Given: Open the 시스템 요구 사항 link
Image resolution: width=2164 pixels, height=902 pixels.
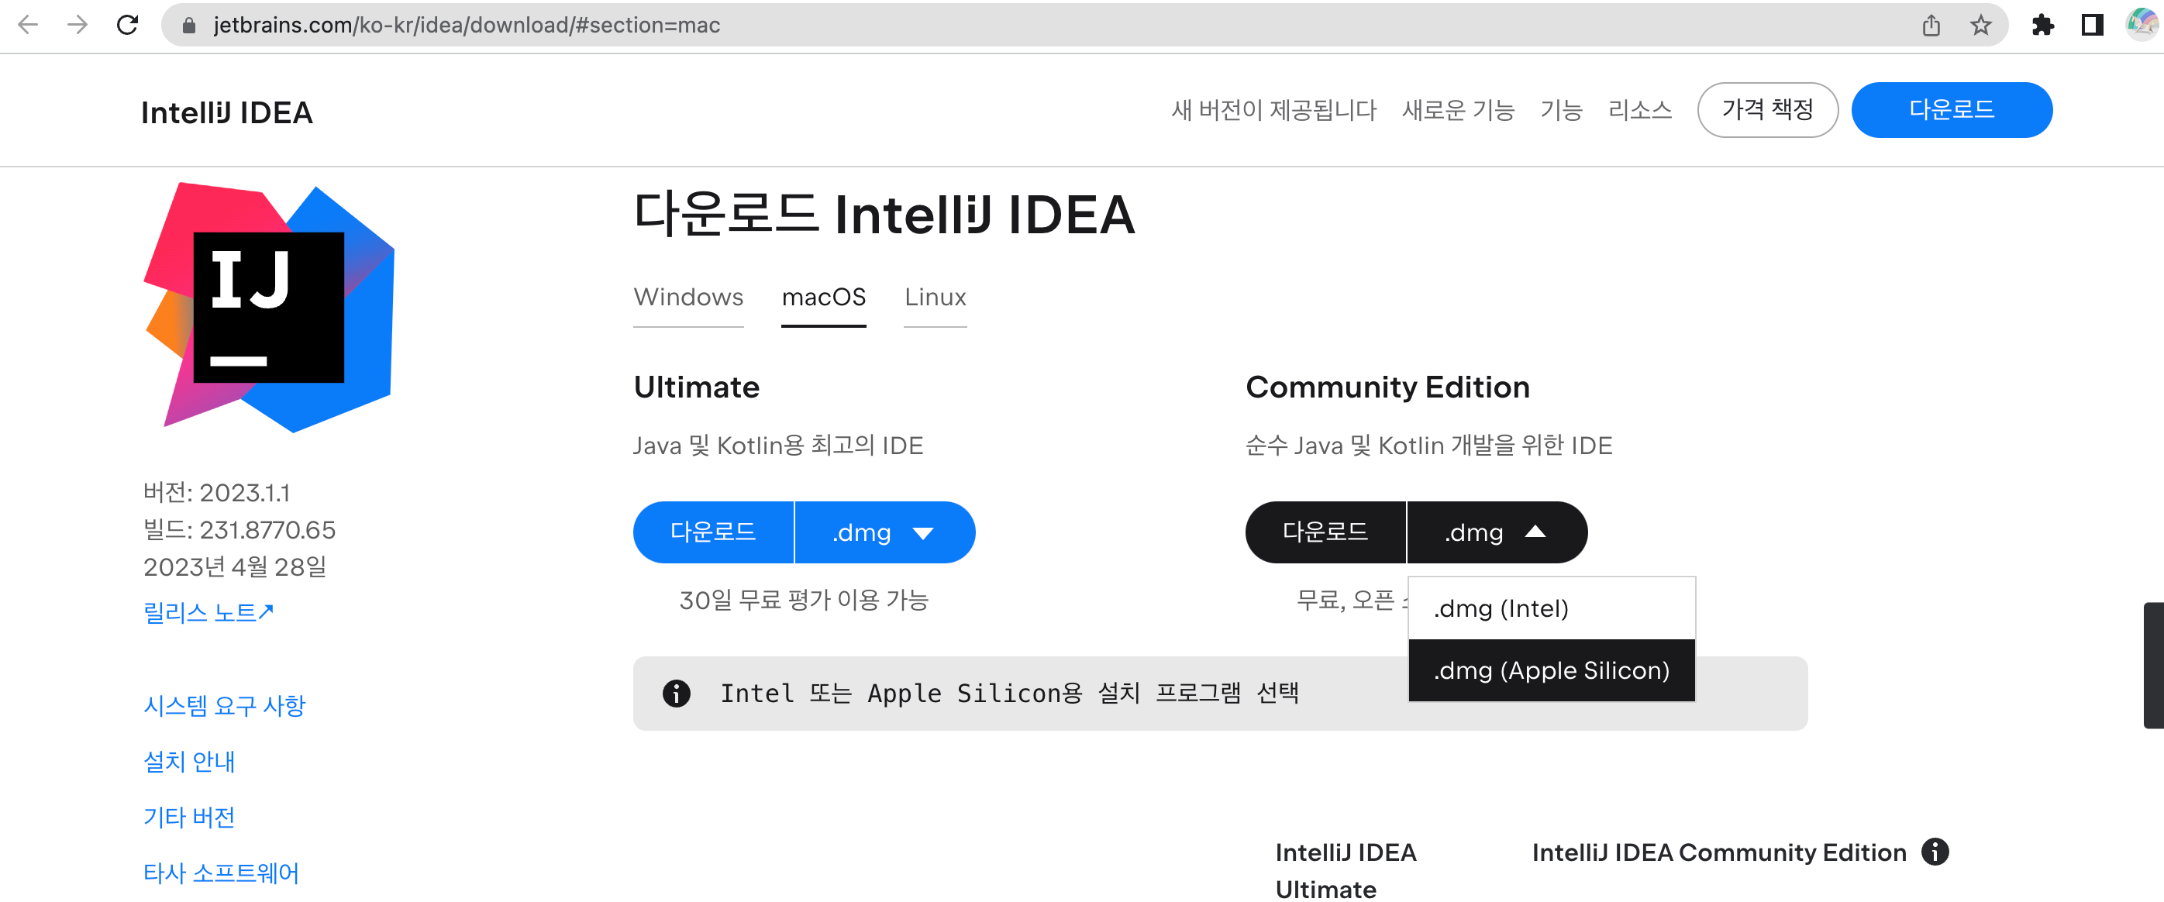Looking at the screenshot, I should (x=224, y=705).
